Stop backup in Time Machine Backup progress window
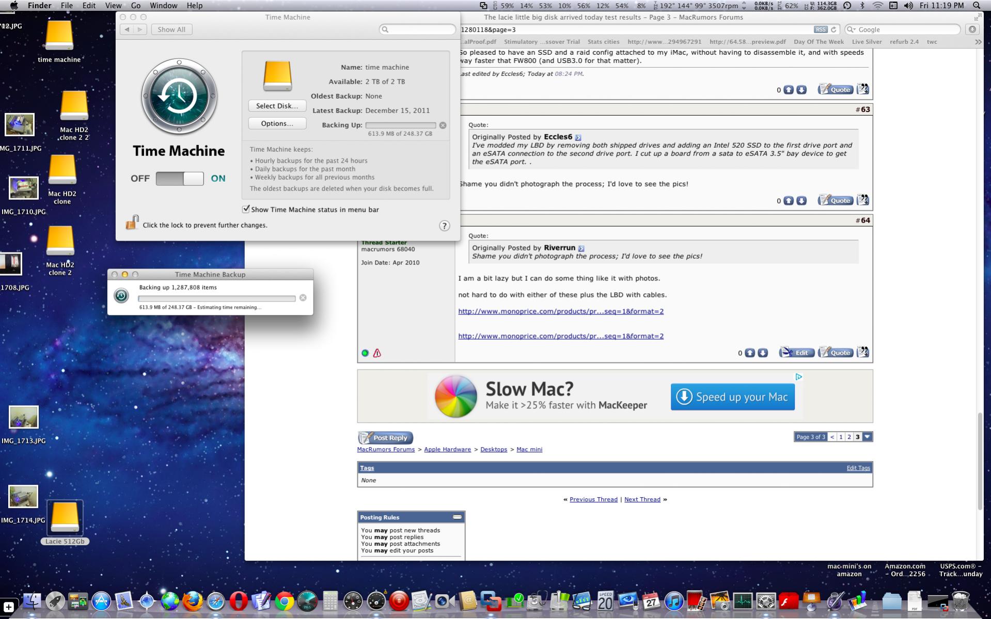991x619 pixels. point(303,298)
